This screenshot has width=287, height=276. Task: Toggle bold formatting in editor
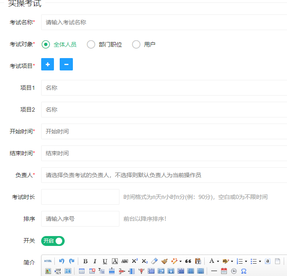[x=85, y=261]
